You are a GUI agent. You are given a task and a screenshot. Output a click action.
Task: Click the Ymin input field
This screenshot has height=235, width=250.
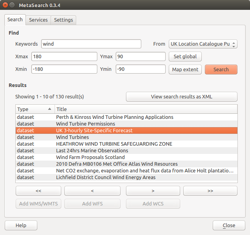(140, 69)
